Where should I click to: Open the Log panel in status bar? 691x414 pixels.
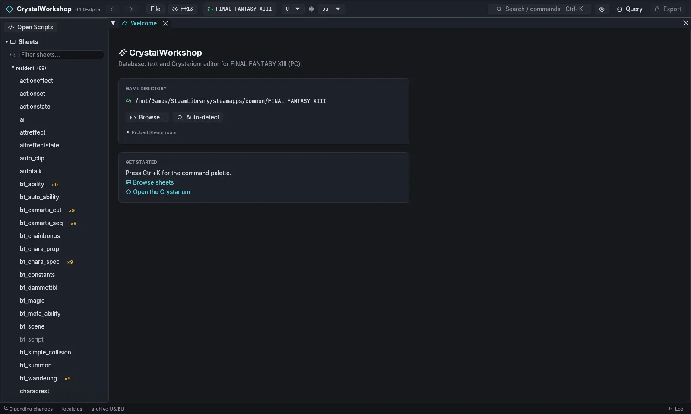click(676, 409)
